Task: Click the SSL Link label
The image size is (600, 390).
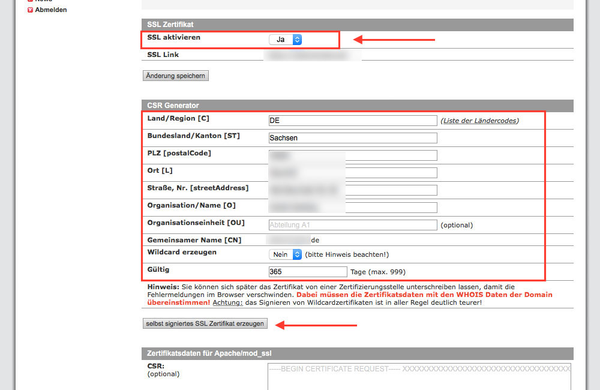Action: click(163, 55)
